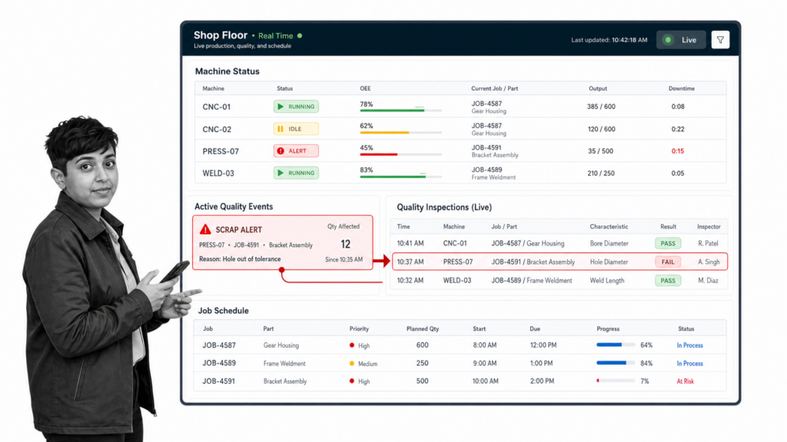Click the JOB-4587 64% progress bar
Screen dimensions: 787x442
(x=616, y=345)
